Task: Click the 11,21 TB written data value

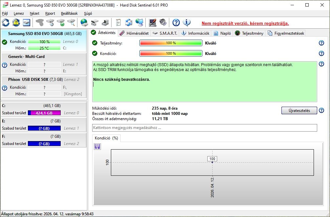Action: [x=160, y=119]
